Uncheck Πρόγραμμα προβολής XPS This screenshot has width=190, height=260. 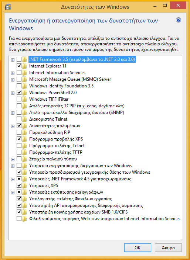coord(19,139)
